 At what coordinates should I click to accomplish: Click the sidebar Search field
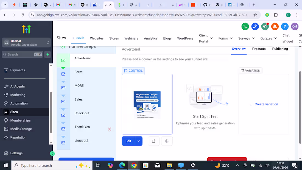tap(22, 55)
